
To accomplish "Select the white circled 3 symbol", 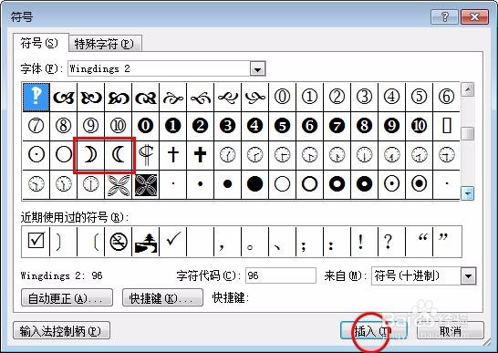I will [364, 97].
